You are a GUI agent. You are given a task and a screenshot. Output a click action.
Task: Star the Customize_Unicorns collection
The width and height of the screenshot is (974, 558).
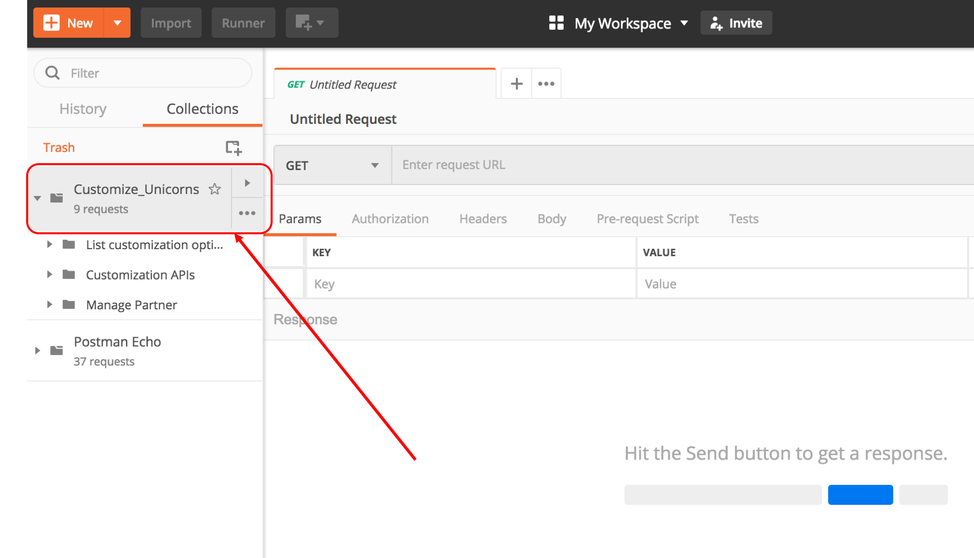215,189
